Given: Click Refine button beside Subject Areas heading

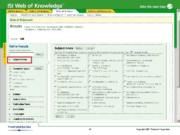Looking at the screenshot, I should click(x=79, y=48).
